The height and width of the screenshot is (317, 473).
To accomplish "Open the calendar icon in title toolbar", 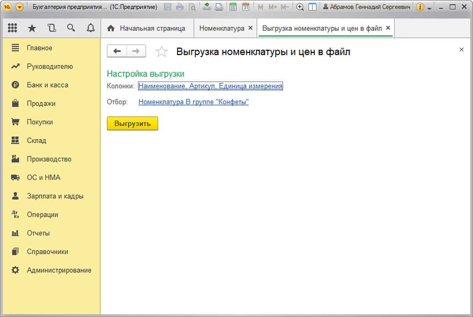I will (x=246, y=7).
